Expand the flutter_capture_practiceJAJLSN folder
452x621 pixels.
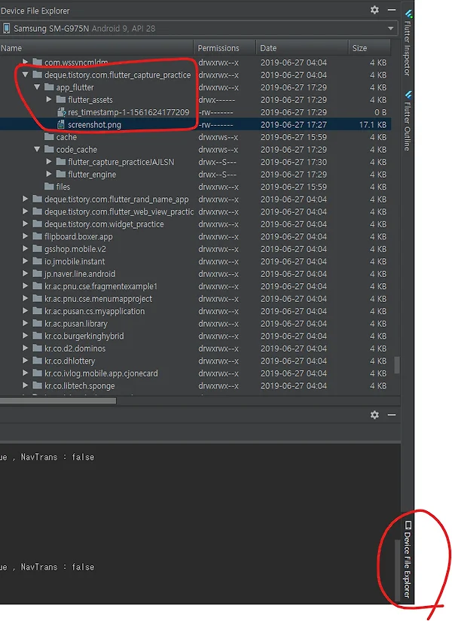pos(49,162)
